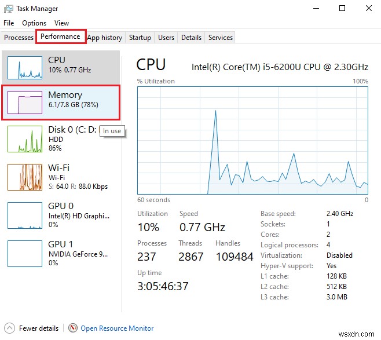Click the L2 cache 512 KB value
The image size is (381, 340).
click(x=336, y=287)
